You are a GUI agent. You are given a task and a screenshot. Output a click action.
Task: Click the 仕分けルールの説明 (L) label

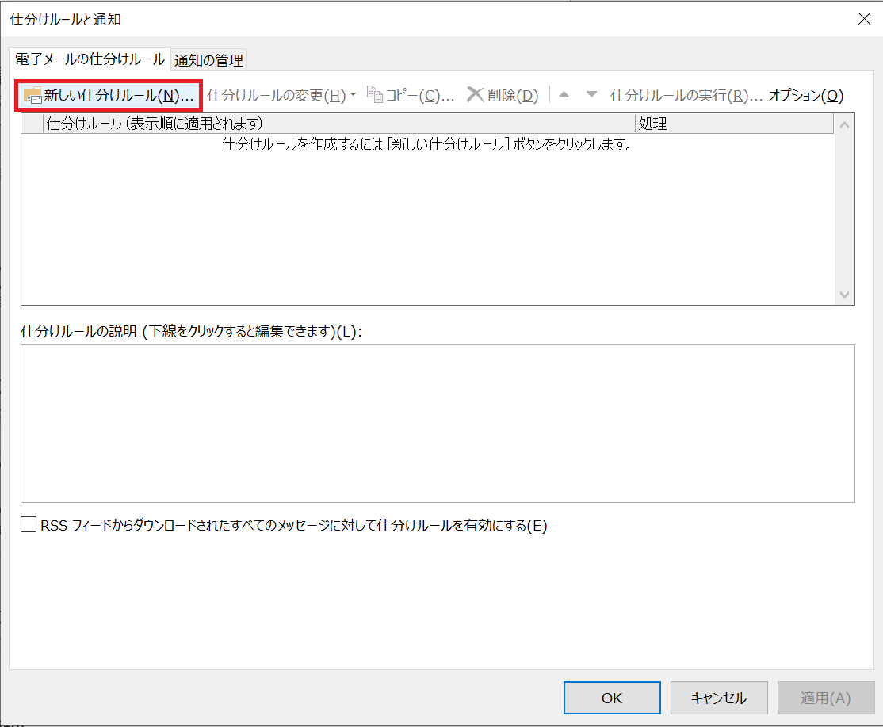(191, 331)
